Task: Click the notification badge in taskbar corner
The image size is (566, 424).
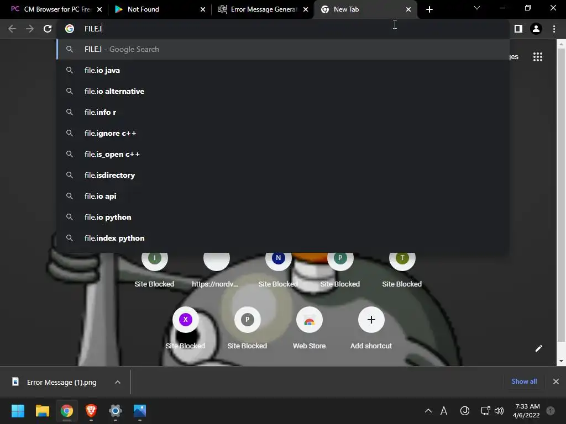Action: [x=551, y=410]
